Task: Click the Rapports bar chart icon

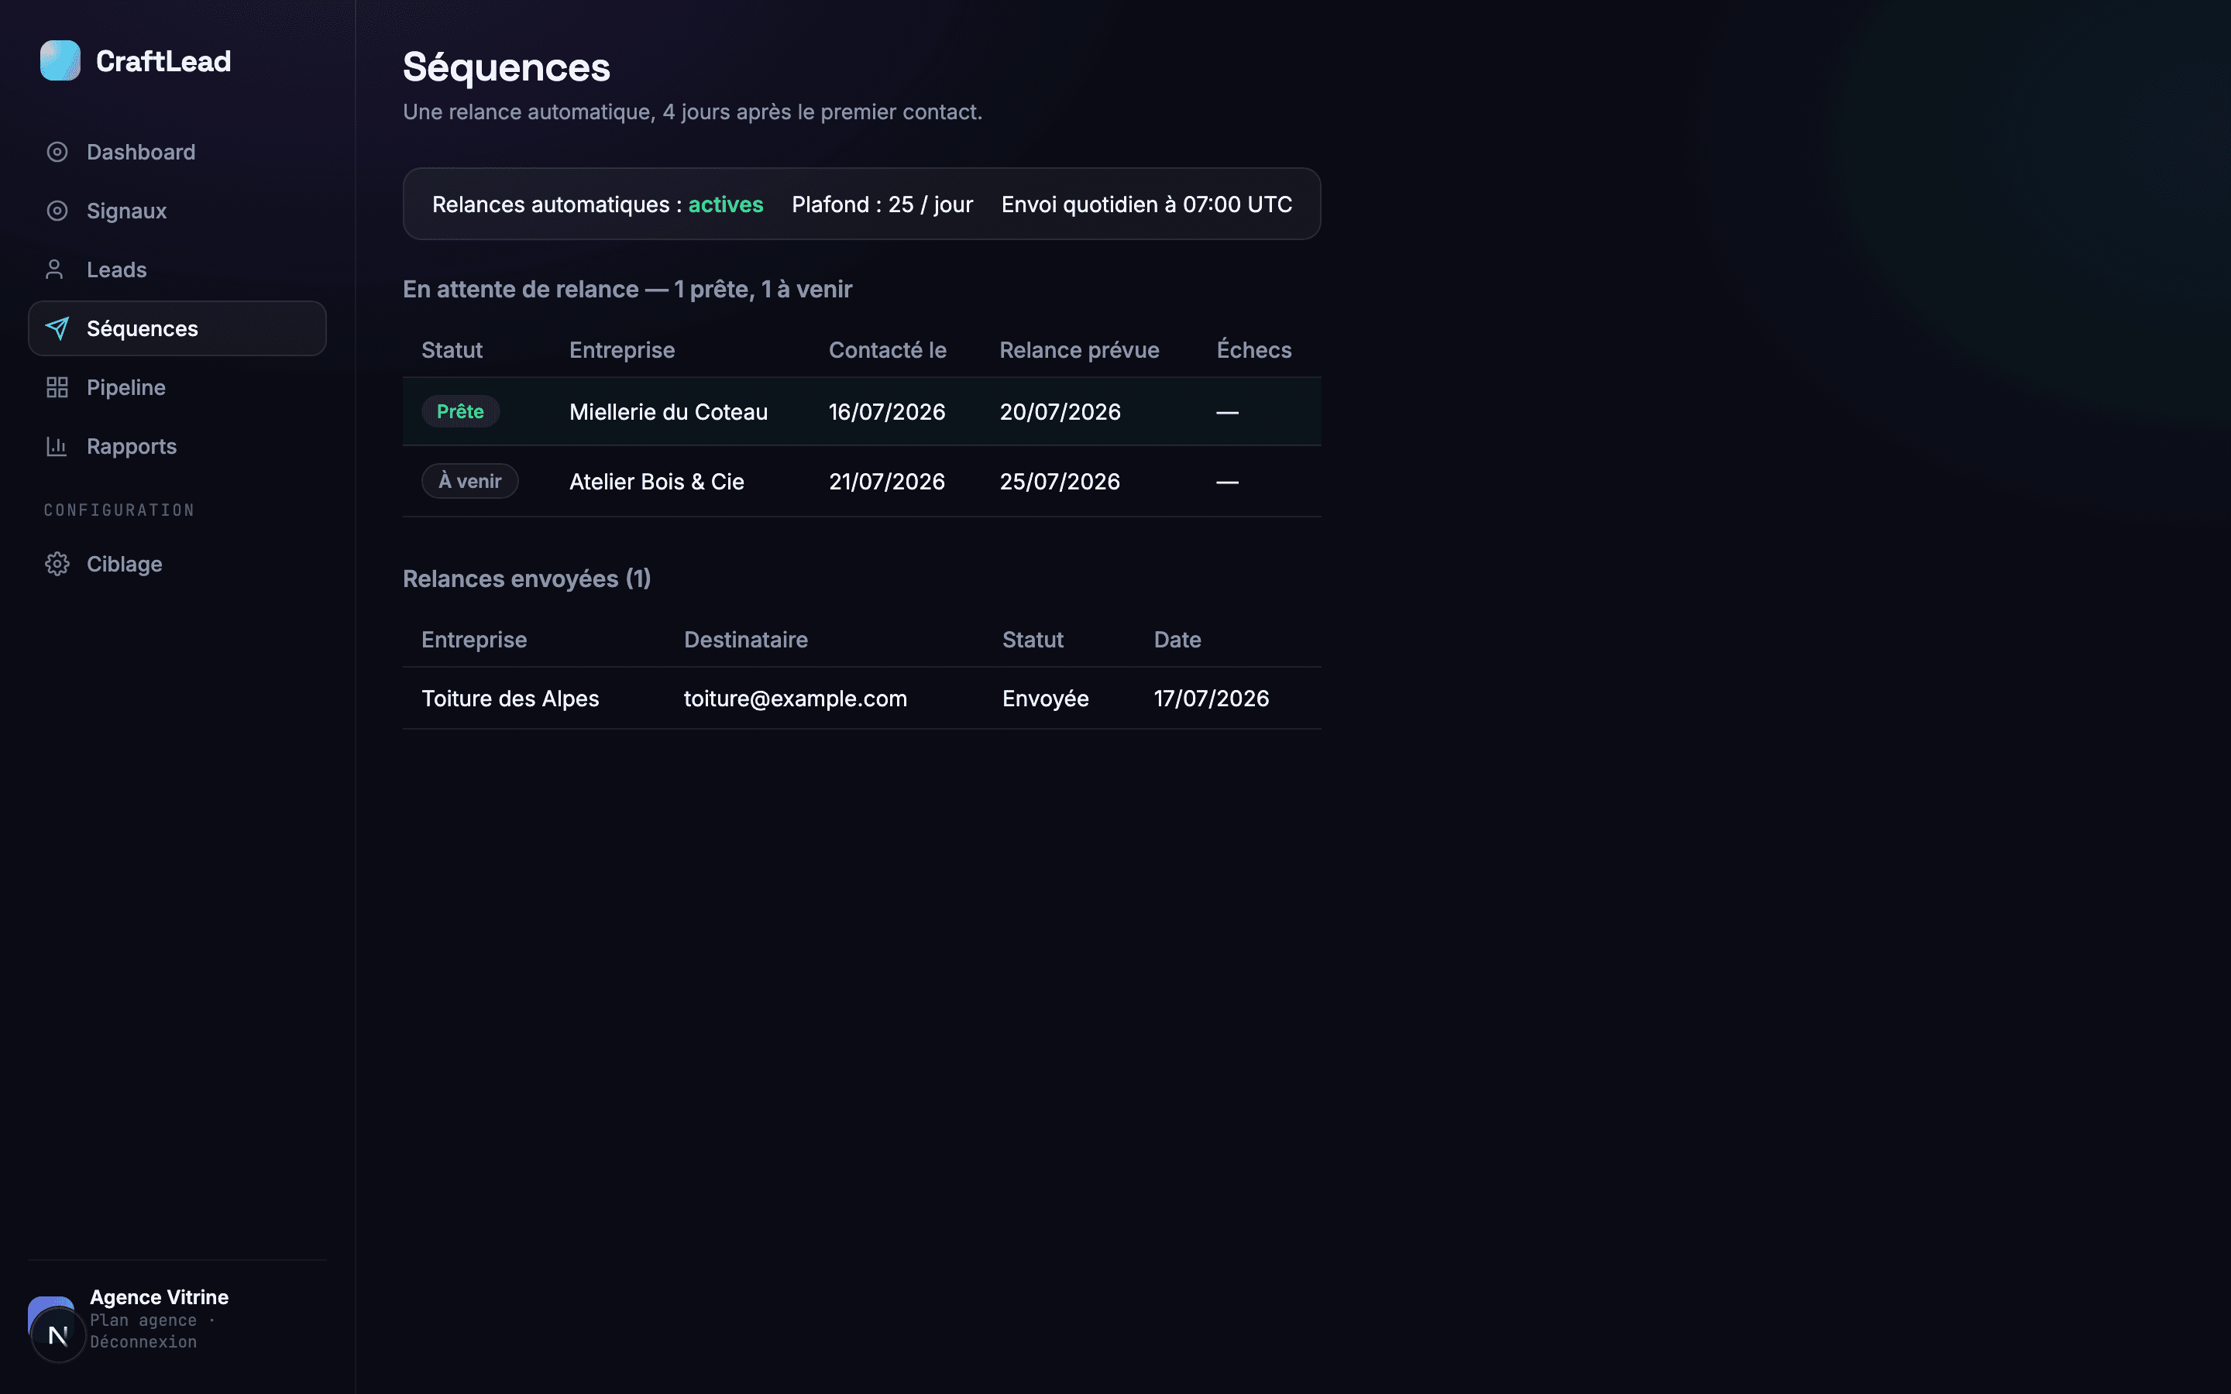Action: 57,447
